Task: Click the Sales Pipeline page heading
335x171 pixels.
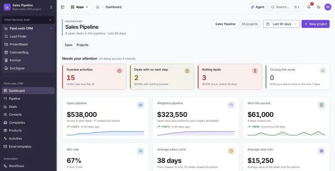Action: point(82,27)
